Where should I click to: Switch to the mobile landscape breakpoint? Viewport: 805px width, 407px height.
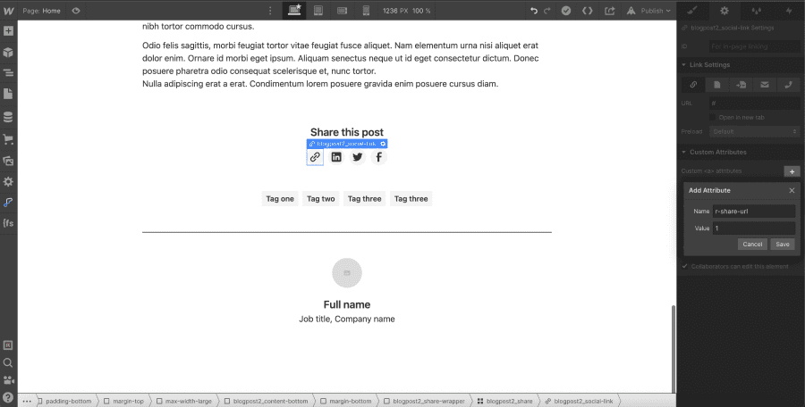pyautogui.click(x=343, y=10)
